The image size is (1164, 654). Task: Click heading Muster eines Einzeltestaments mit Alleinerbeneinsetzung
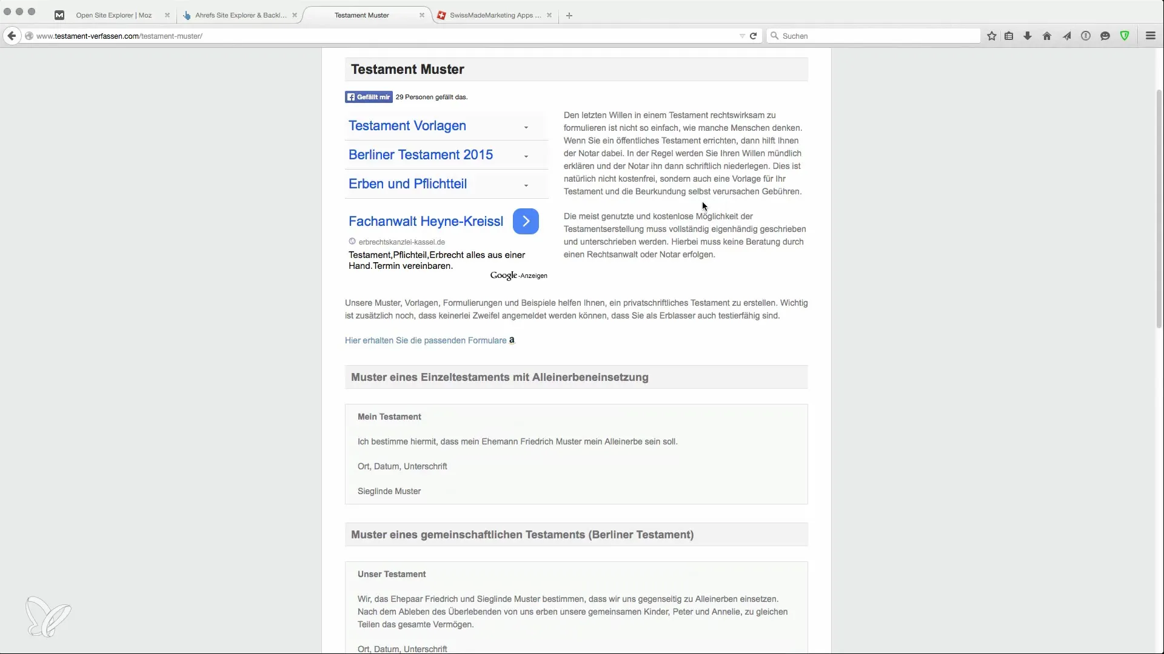pyautogui.click(x=500, y=377)
